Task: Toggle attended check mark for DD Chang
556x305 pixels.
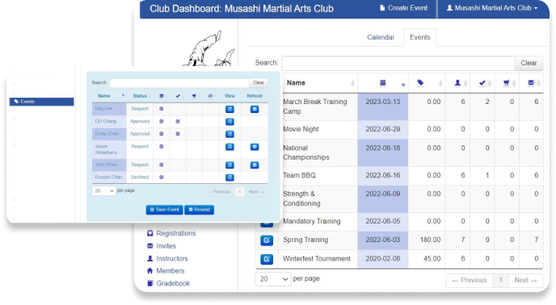Action: click(178, 121)
